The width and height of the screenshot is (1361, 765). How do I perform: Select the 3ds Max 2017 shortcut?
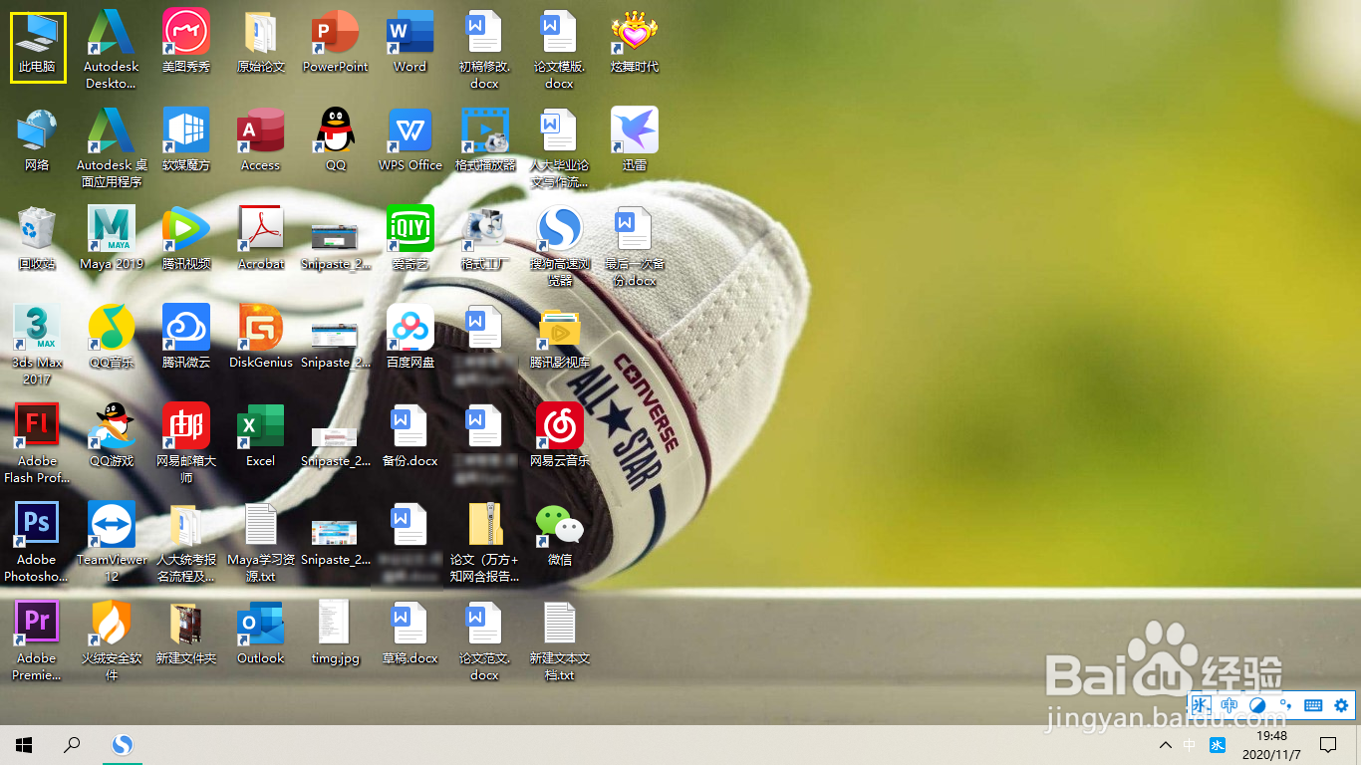coord(37,345)
